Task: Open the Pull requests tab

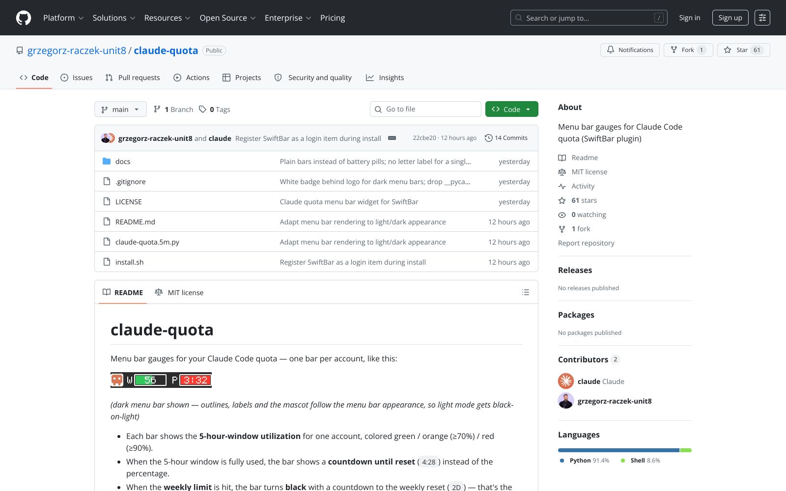Action: pos(133,78)
